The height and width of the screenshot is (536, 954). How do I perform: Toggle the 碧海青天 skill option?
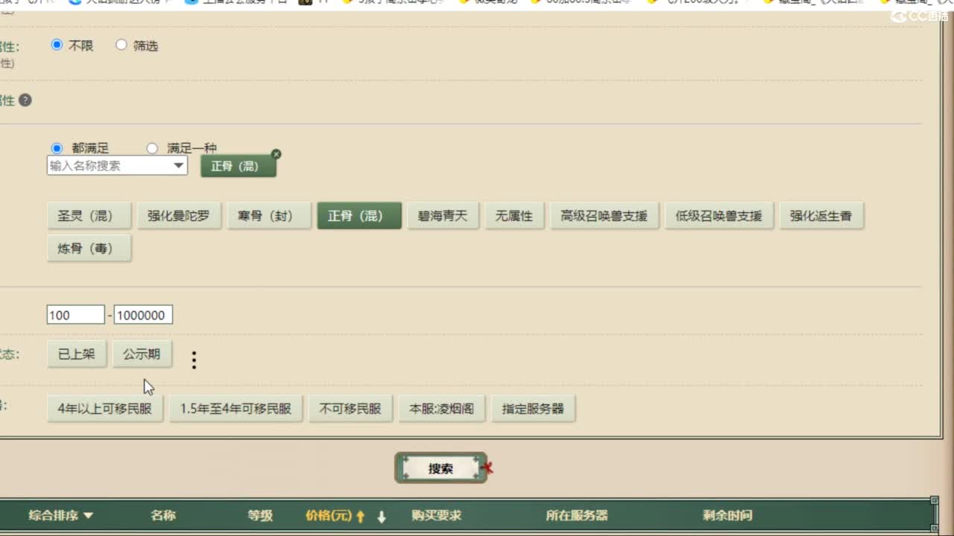(443, 216)
